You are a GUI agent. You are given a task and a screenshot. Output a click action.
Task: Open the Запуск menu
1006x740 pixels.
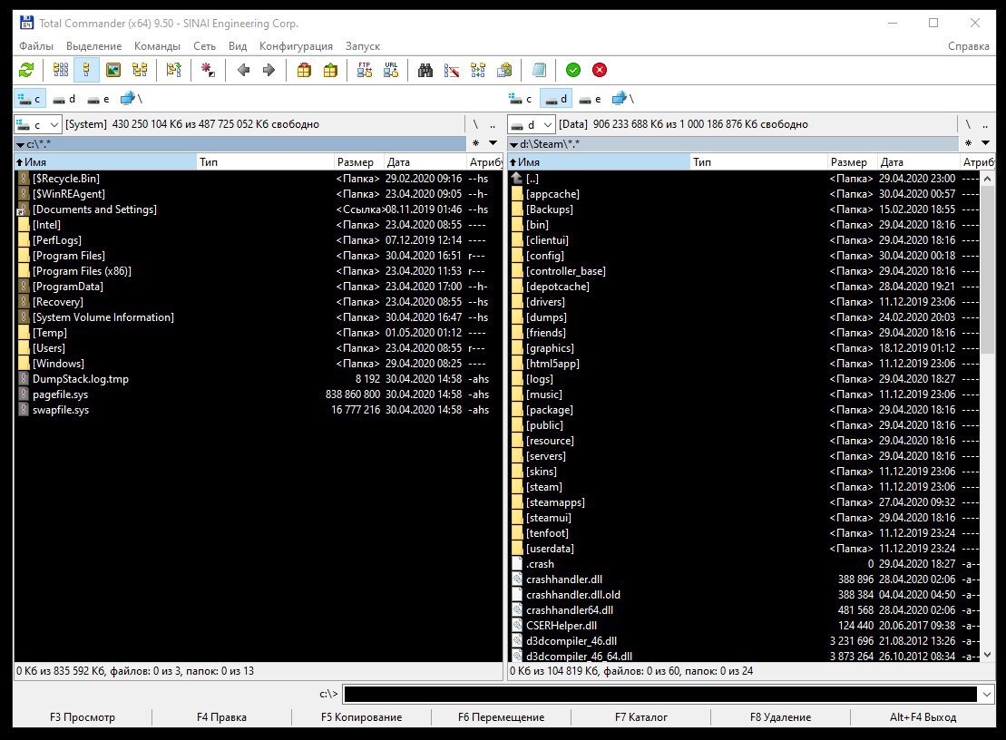[363, 46]
